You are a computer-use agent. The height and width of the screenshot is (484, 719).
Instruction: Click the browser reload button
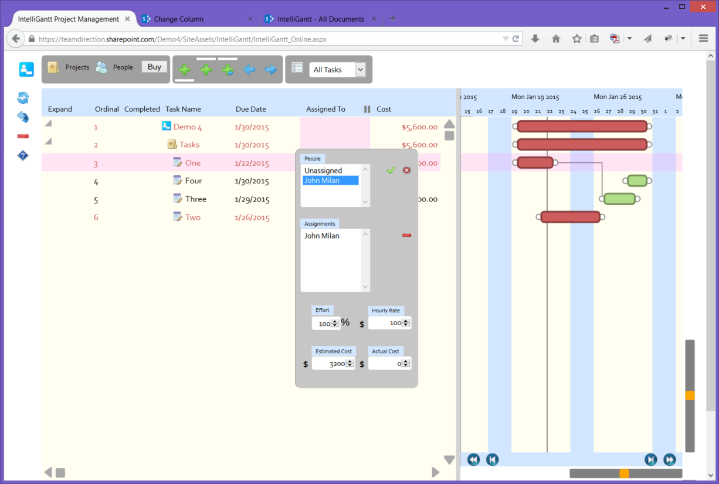516,39
